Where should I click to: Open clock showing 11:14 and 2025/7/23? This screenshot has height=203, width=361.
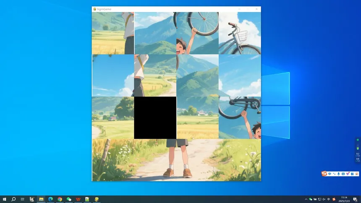click(x=344, y=199)
